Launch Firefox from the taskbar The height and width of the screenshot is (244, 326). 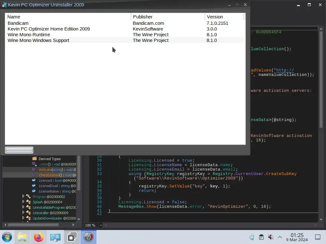coord(39,237)
